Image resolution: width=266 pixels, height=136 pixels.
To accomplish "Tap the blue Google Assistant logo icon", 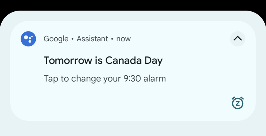I will pos(28,39).
